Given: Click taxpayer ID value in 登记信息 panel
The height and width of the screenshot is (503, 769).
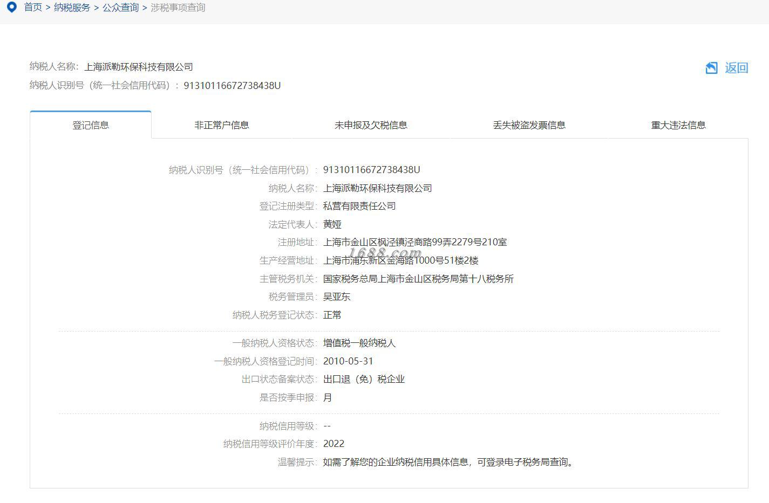Looking at the screenshot, I should click(x=371, y=170).
